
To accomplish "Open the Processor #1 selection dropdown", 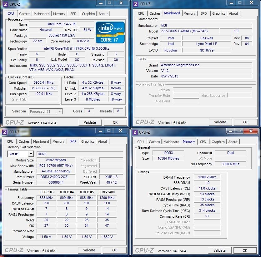I will (x=46, y=111).
